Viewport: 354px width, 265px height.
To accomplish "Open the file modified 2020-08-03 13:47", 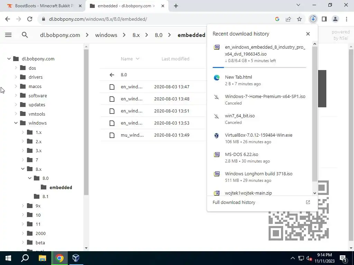I will click(x=153, y=87).
